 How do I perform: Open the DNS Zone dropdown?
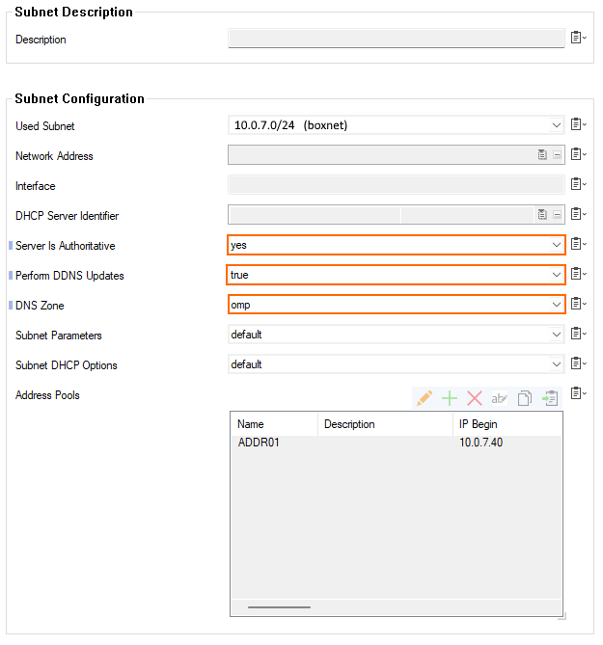pos(556,305)
